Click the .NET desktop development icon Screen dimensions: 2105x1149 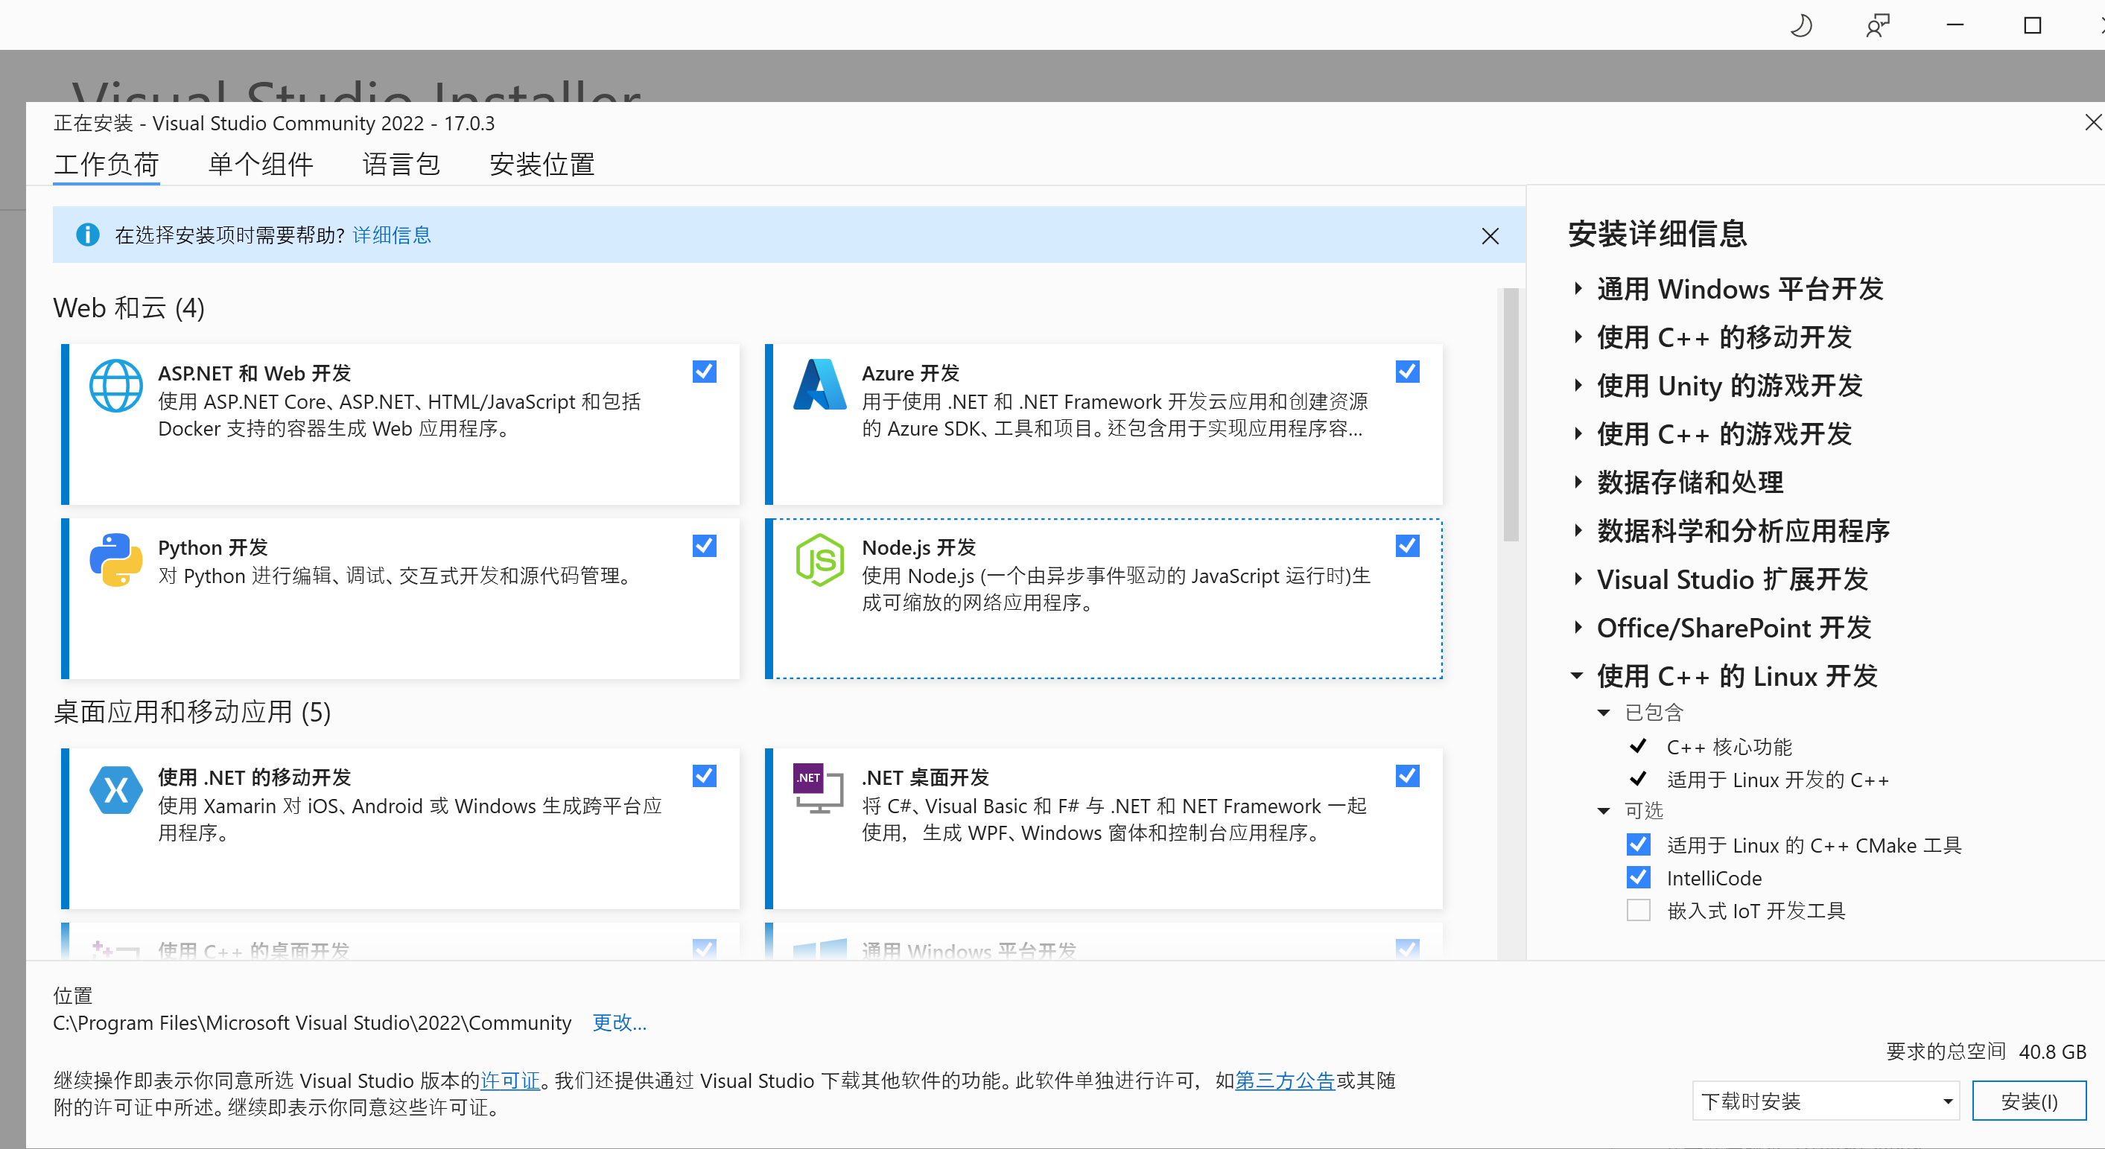pyautogui.click(x=818, y=789)
